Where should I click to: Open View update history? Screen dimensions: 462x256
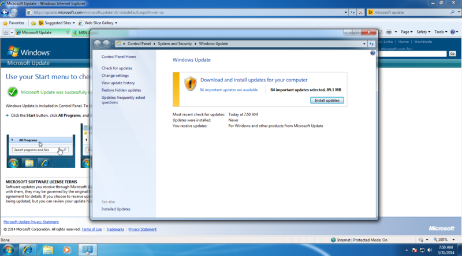(x=118, y=83)
